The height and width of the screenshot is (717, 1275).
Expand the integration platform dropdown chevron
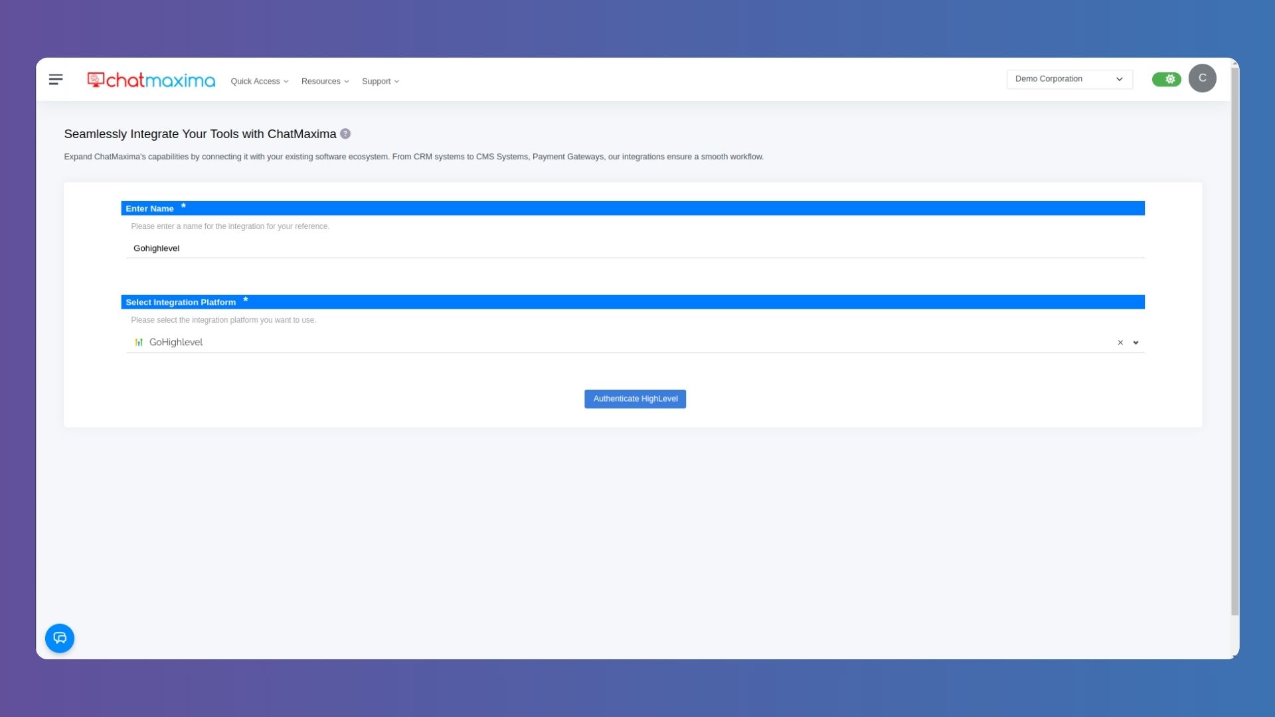1136,342
